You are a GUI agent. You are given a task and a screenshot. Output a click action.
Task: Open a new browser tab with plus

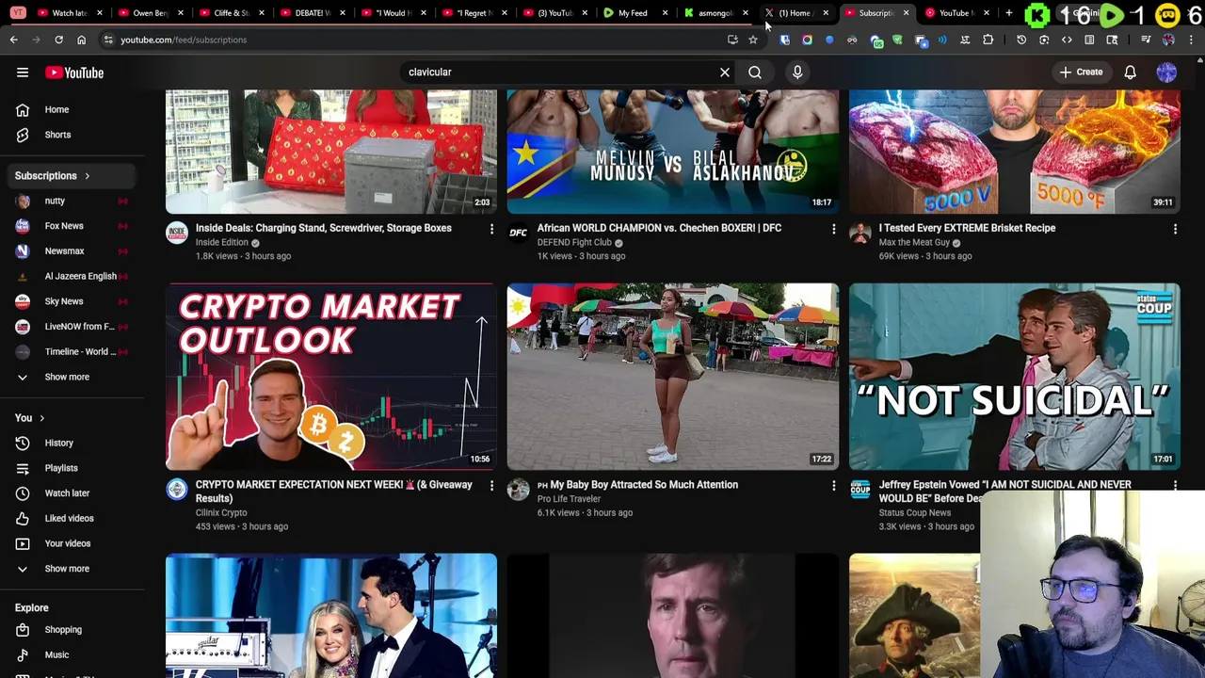pos(1009,13)
